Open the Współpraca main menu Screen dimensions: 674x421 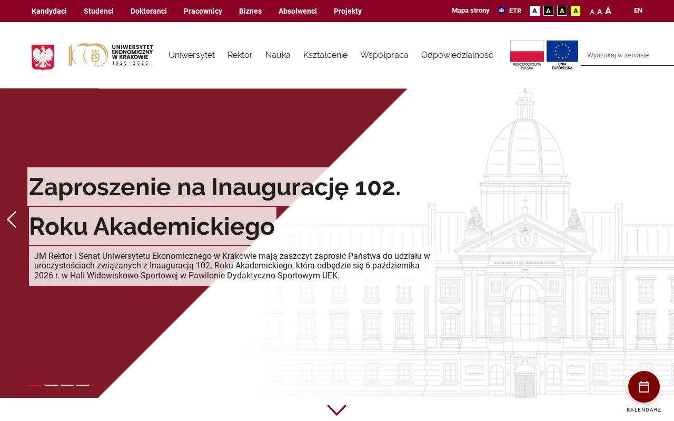pos(384,55)
